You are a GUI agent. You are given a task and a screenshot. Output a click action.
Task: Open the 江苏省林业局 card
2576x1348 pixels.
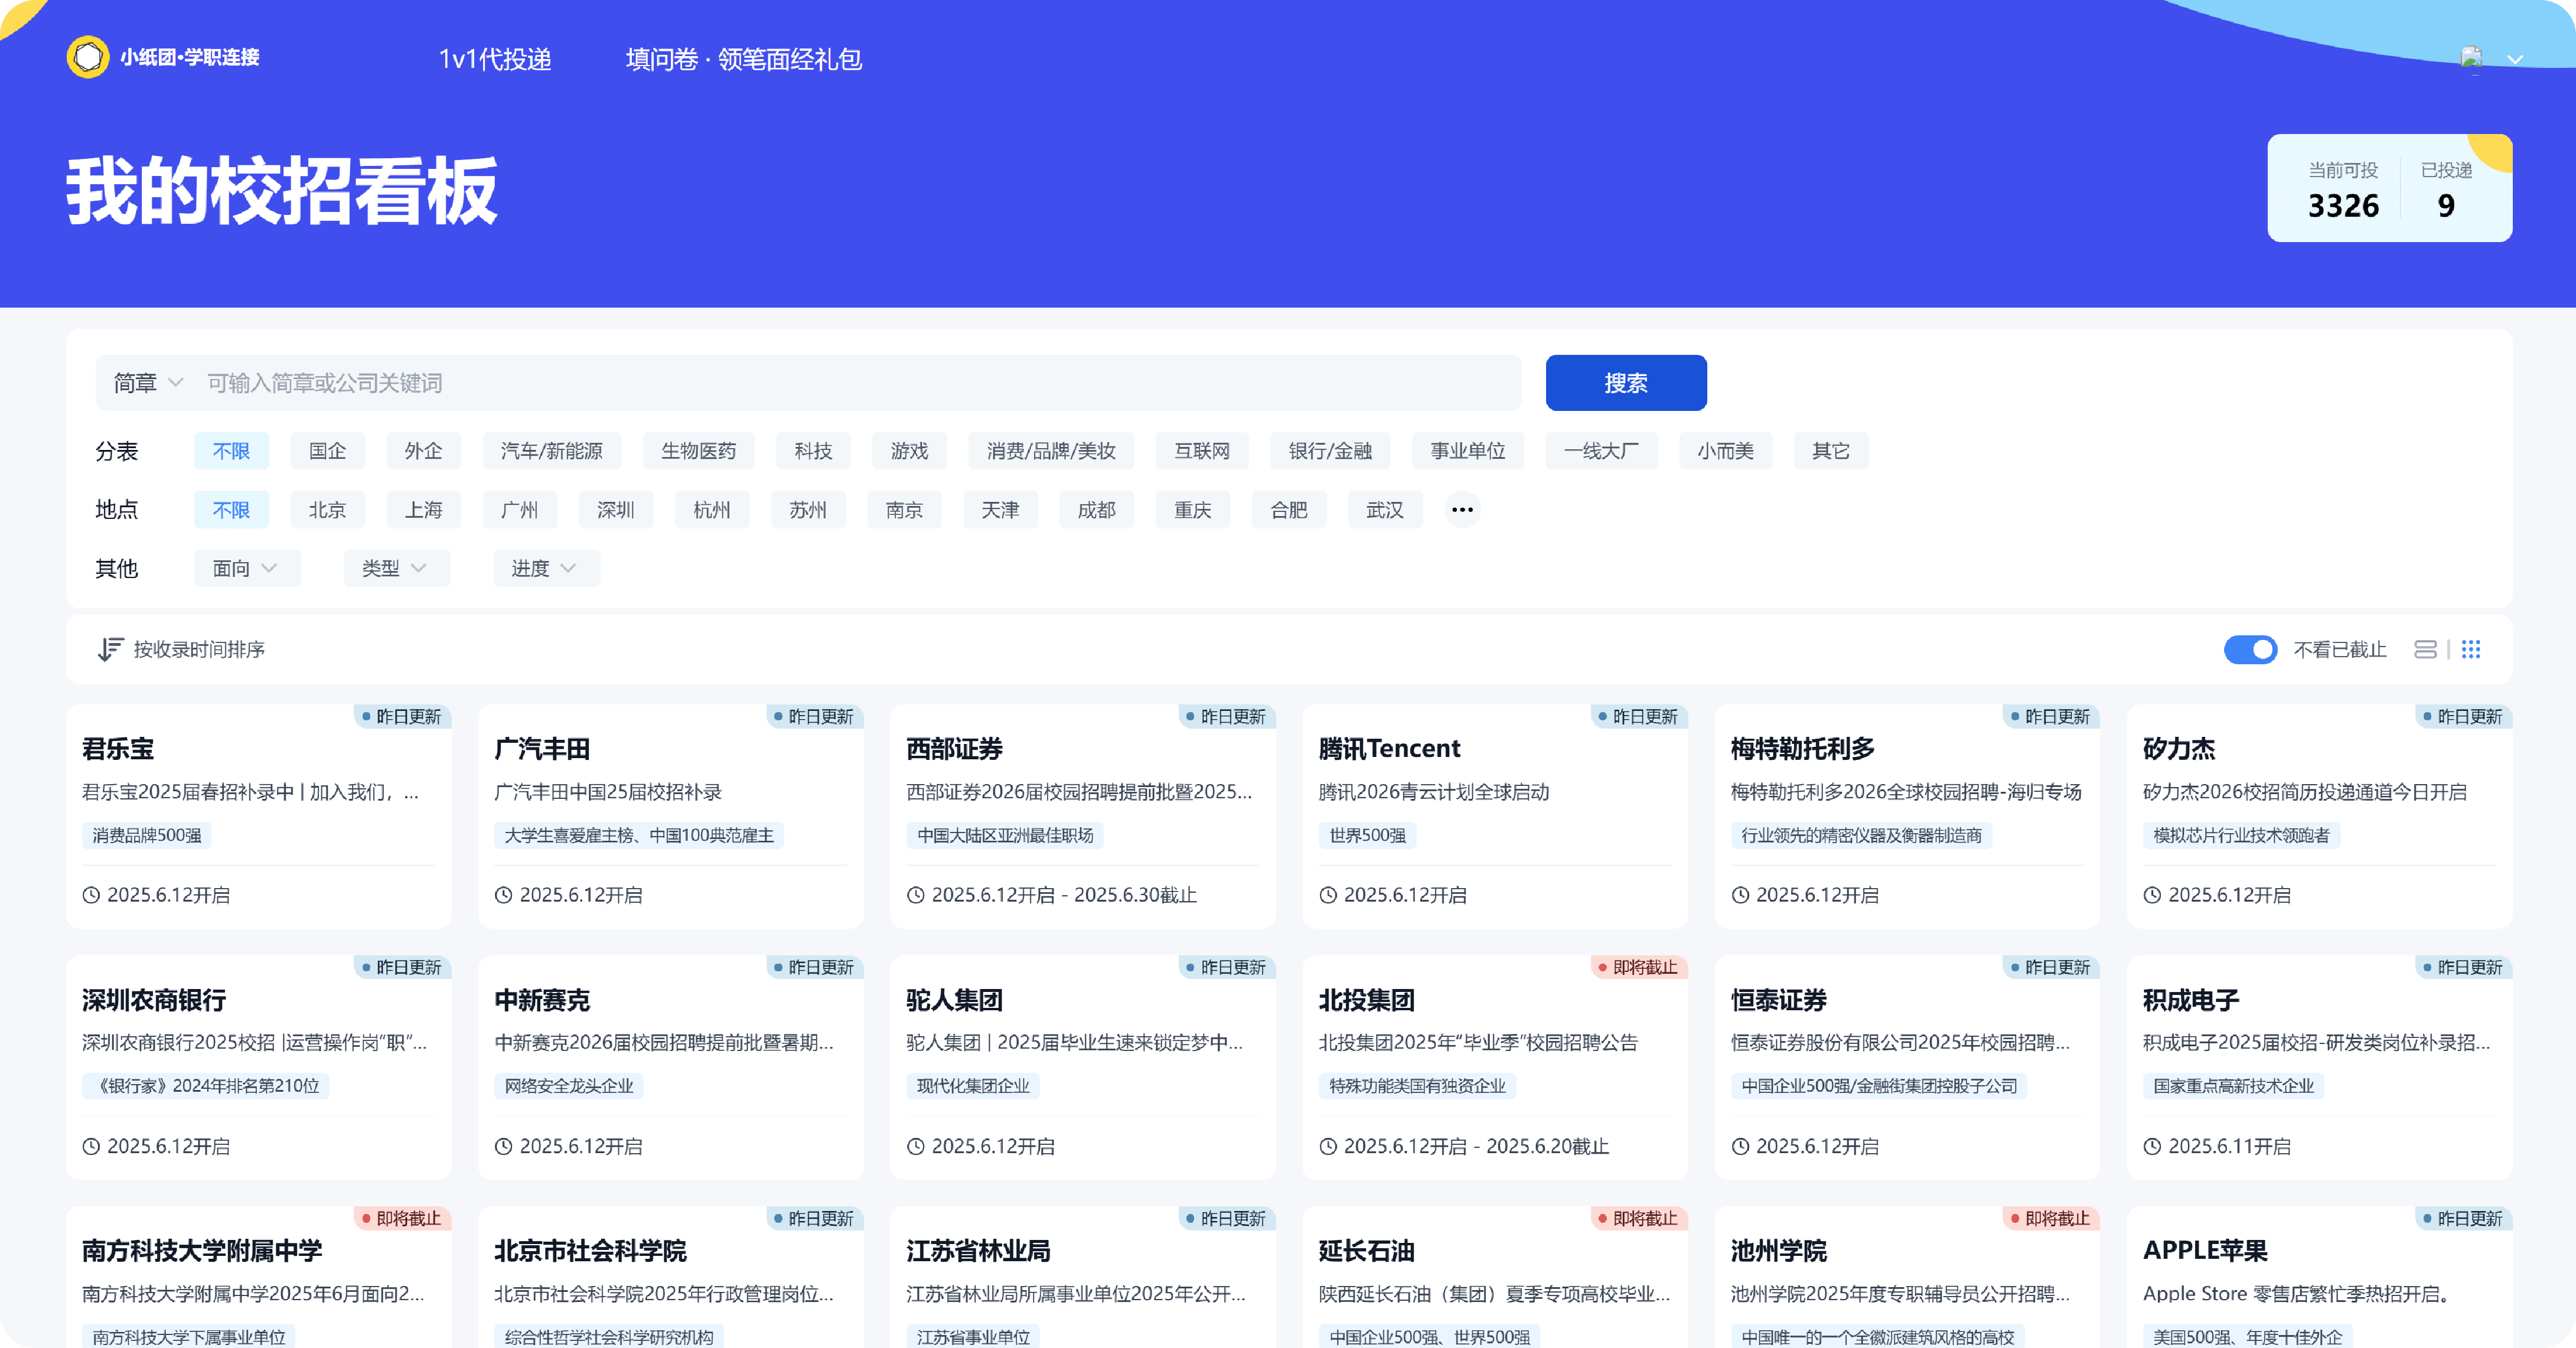(1082, 1277)
